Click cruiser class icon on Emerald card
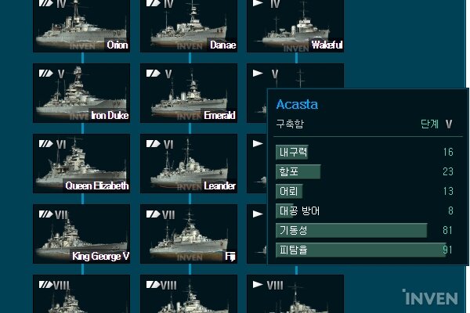The height and width of the screenshot is (313, 470). 154,74
